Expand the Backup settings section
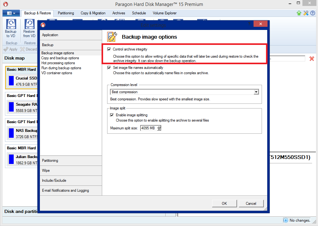 pyautogui.click(x=71, y=45)
